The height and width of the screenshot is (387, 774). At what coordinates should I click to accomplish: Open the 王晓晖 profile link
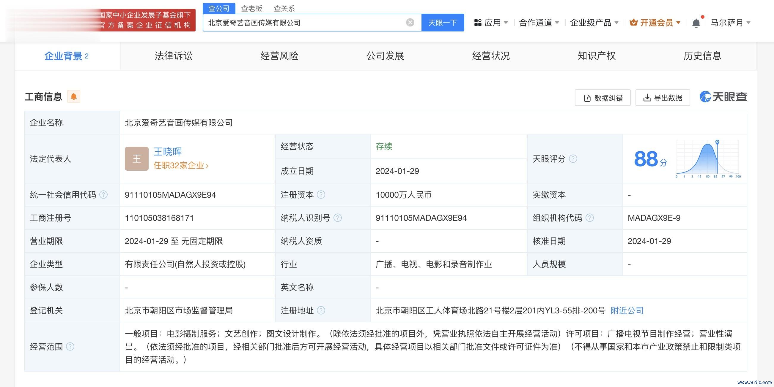(168, 151)
